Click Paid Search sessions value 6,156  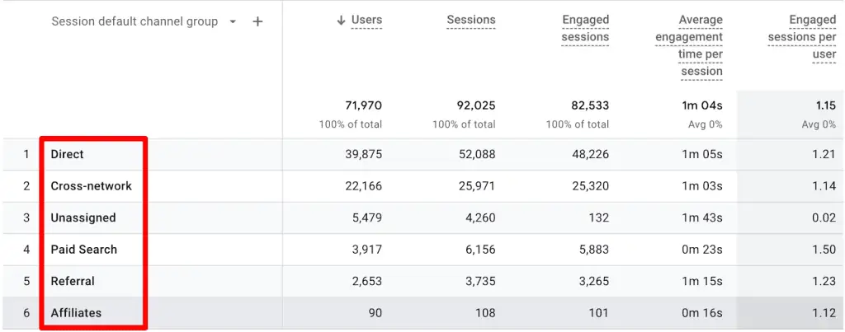click(x=479, y=250)
